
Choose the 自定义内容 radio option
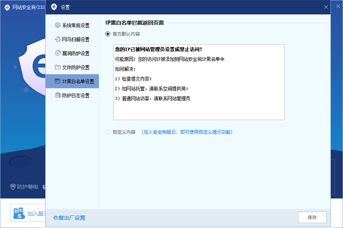[109, 132]
